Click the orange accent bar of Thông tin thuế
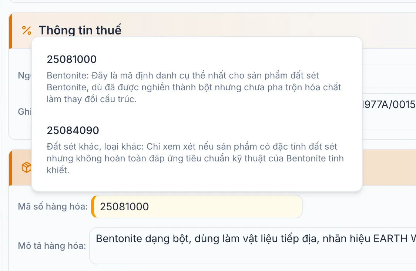Viewport: 416px width, 271px height. pos(10,30)
